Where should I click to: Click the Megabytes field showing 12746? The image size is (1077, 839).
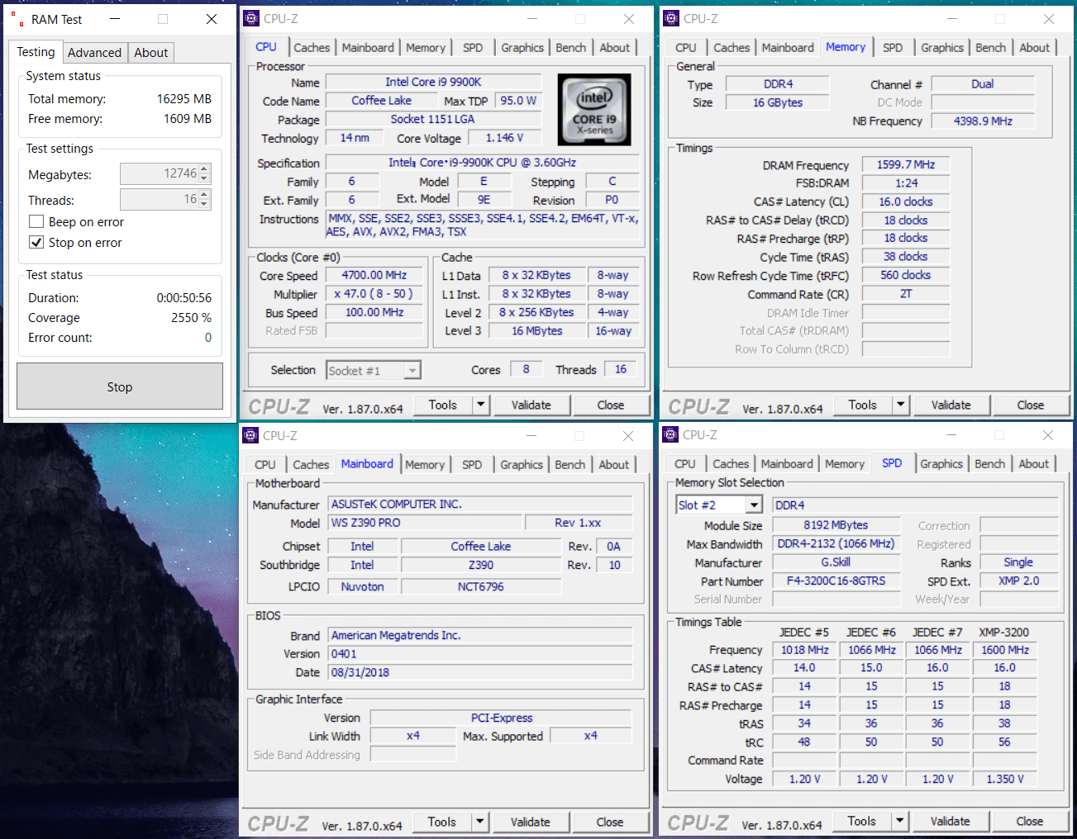click(x=160, y=173)
